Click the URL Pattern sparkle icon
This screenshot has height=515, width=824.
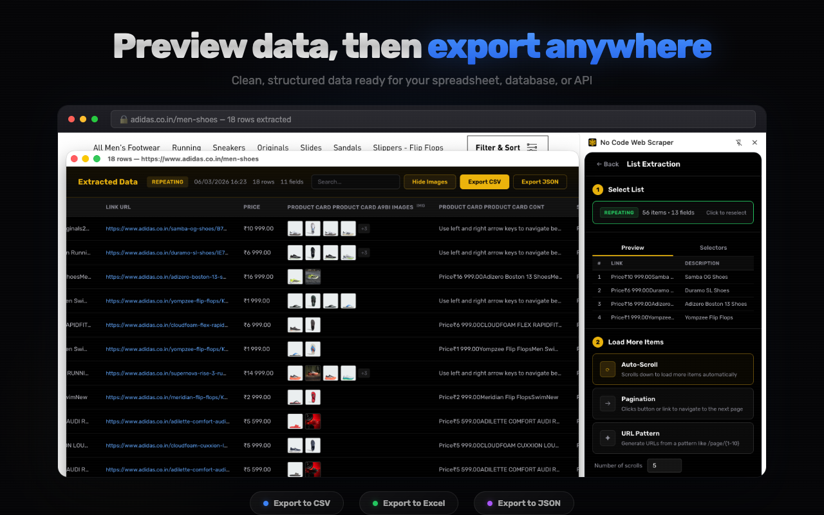[x=608, y=438]
